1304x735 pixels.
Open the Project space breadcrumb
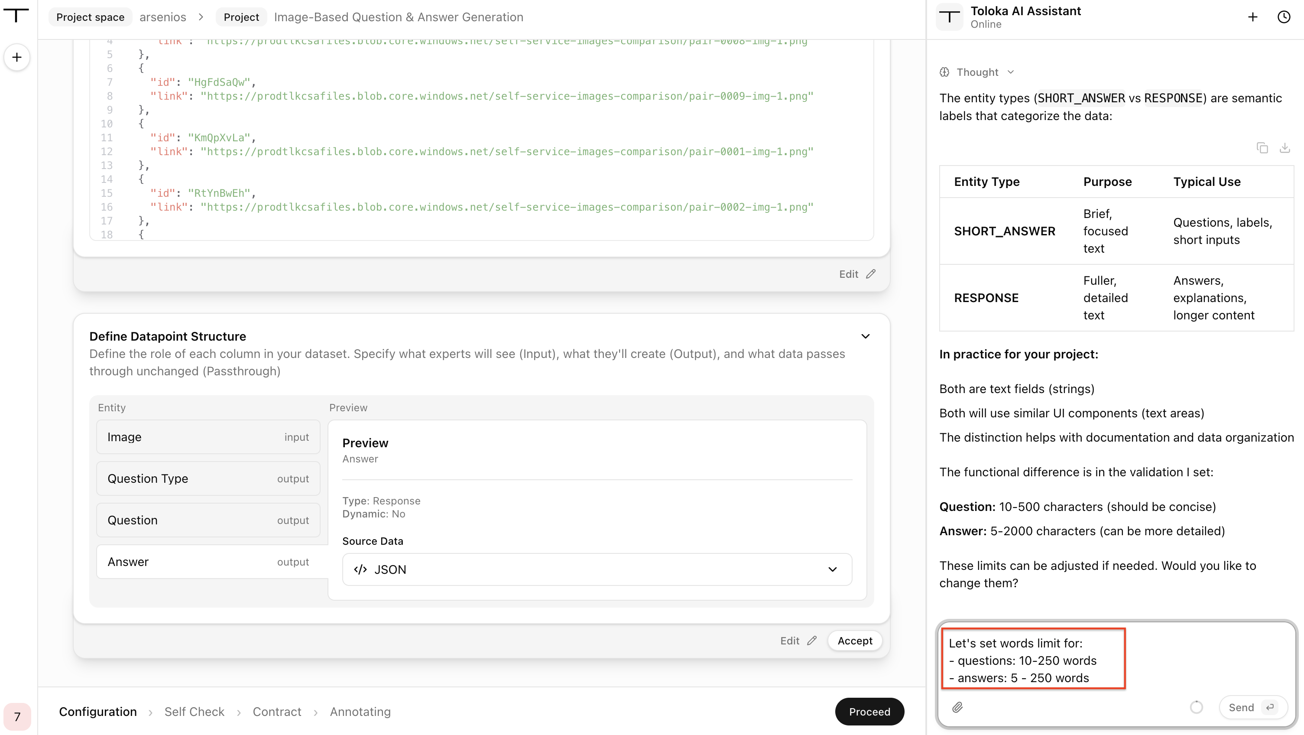point(90,17)
